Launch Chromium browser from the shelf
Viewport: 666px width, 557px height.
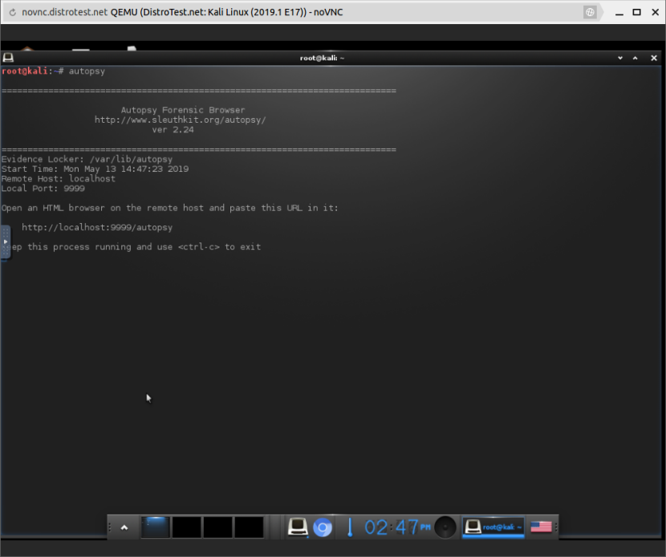pos(323,527)
